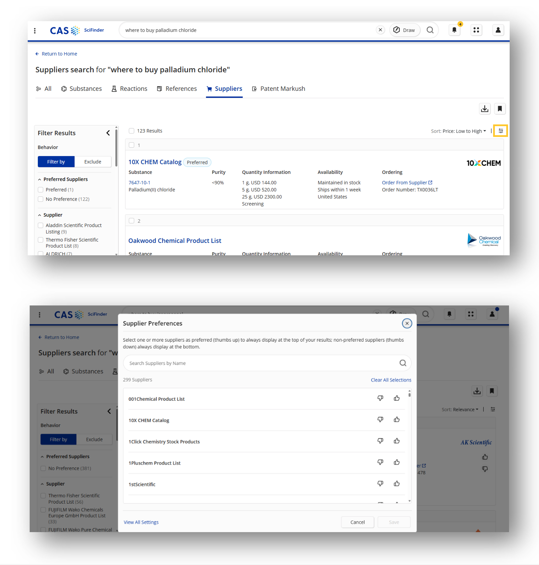Switch to the All tab beside Substances, Reactions
539x565 pixels.
(x=44, y=89)
